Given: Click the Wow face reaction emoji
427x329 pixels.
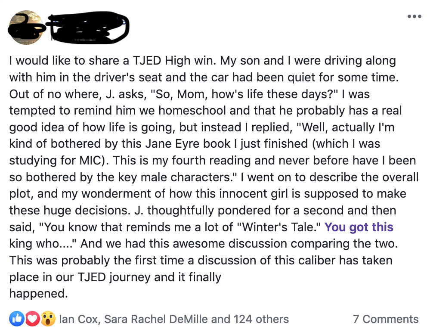Looking at the screenshot, I should (x=48, y=319).
